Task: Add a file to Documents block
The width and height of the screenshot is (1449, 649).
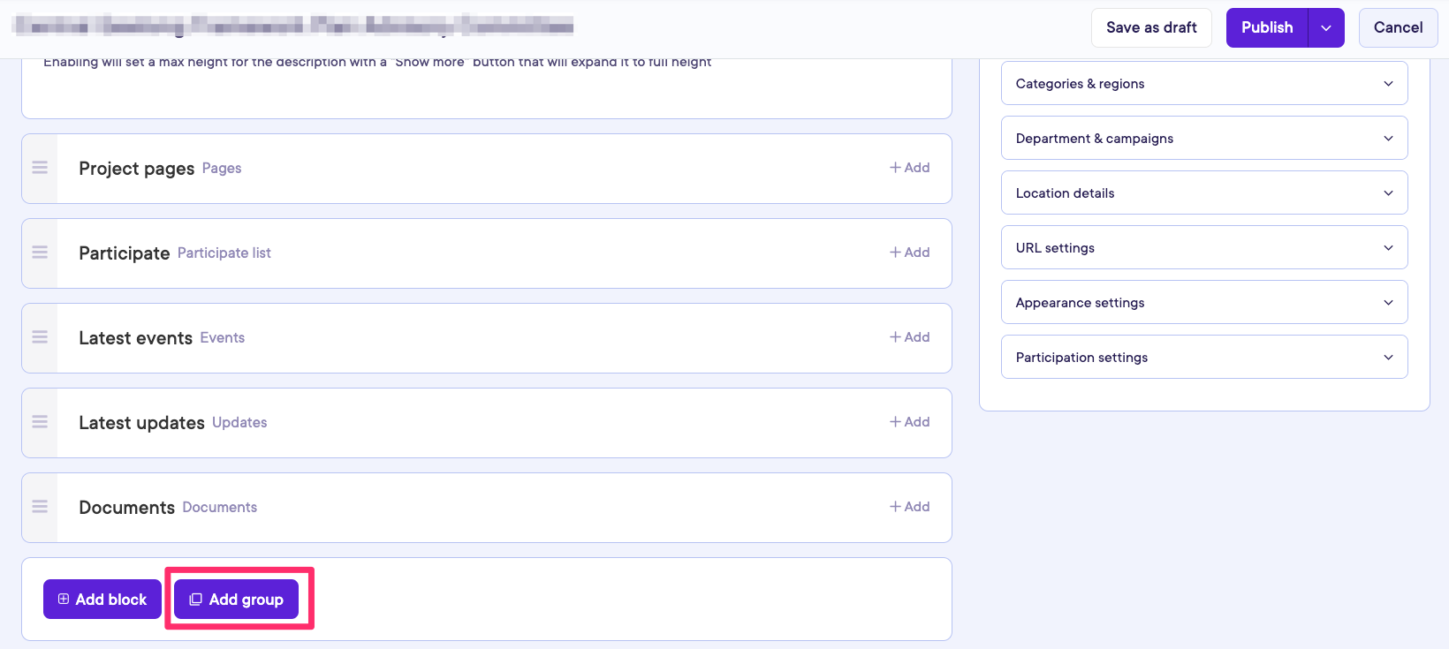Action: pyautogui.click(x=909, y=507)
